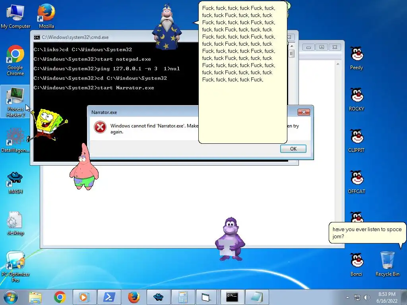This screenshot has height=305, width=407.
Task: Select the Peedy desktop icon
Action: [357, 58]
